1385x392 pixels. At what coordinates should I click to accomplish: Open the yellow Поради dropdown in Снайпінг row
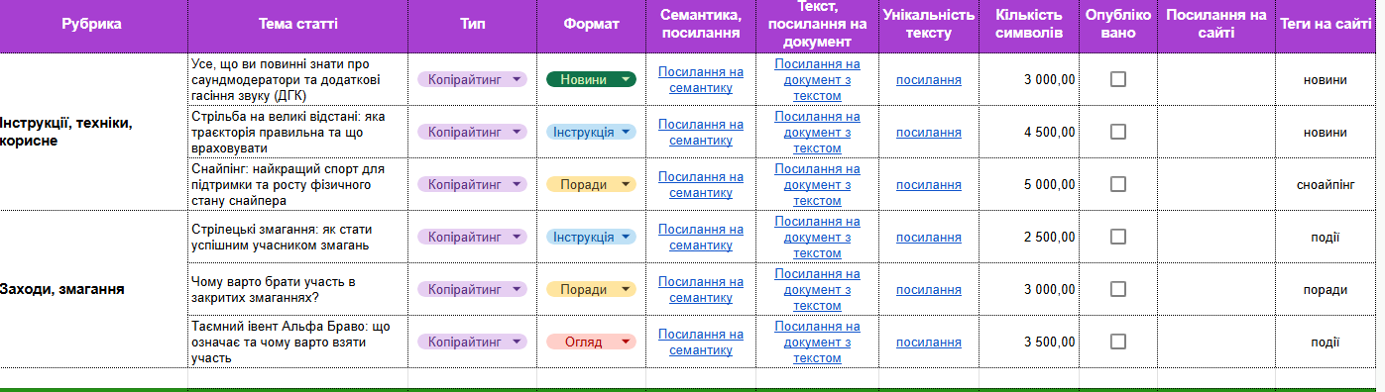pyautogui.click(x=591, y=184)
